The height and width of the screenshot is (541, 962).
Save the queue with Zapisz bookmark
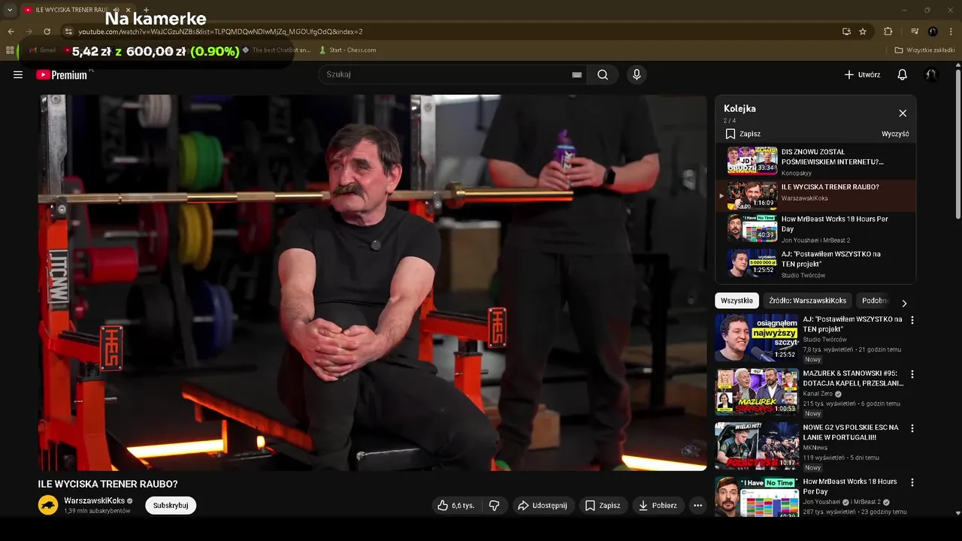[743, 134]
